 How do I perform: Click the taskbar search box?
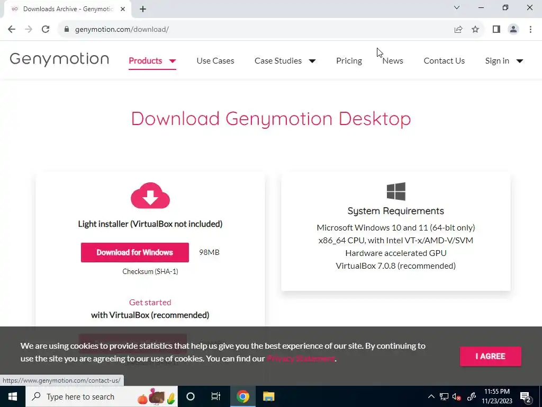[102, 396]
